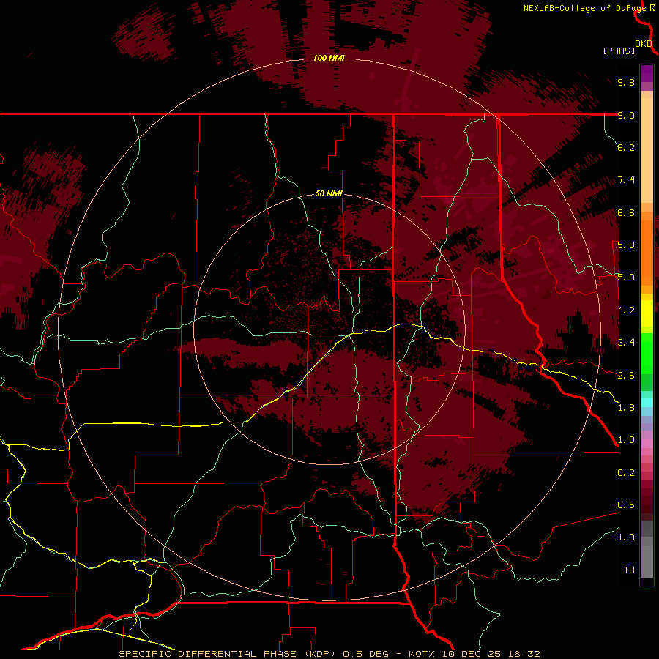Screen dimensions: 659x659
Task: Click the "NEXLAB-College of DuPage" credit text
Action: point(584,8)
